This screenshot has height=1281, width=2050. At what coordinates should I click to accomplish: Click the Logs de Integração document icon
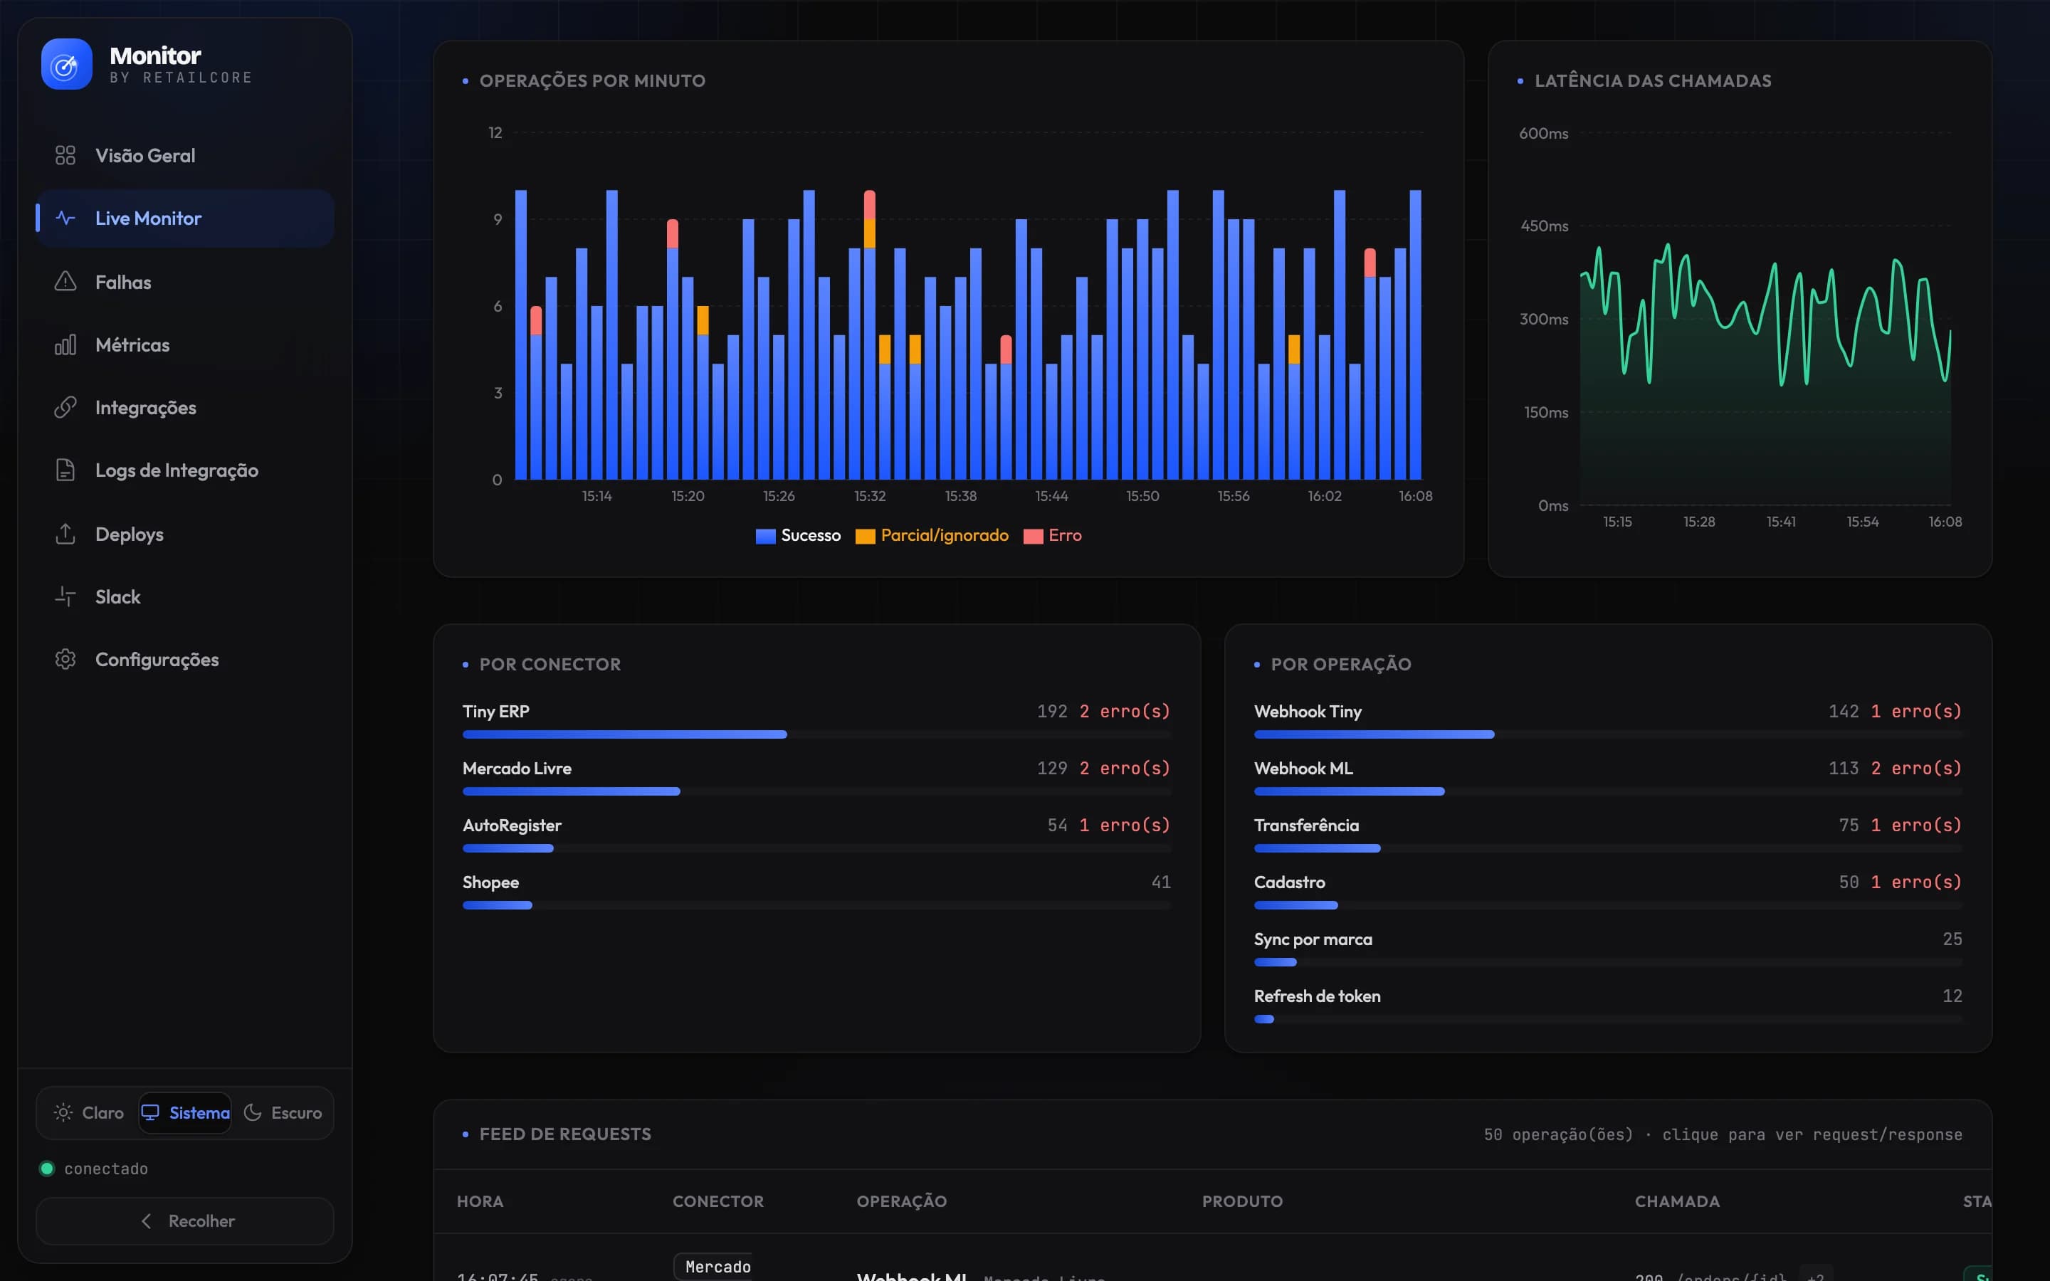coord(65,470)
